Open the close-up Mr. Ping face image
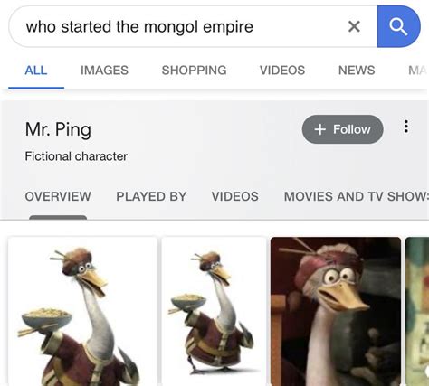This screenshot has width=429, height=386. pyautogui.click(x=336, y=312)
